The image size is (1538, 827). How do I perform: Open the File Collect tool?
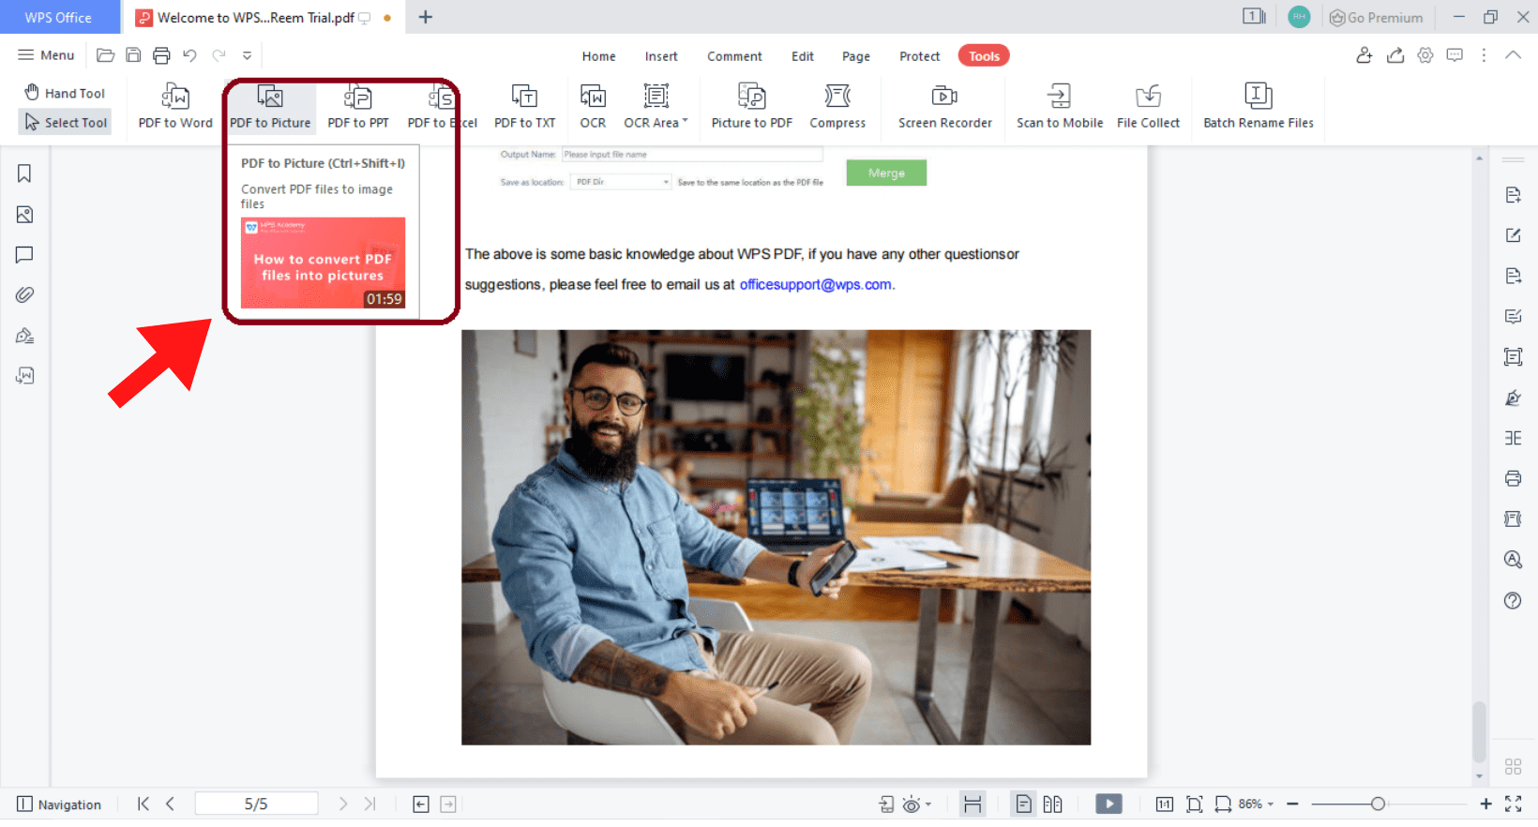pos(1148,106)
